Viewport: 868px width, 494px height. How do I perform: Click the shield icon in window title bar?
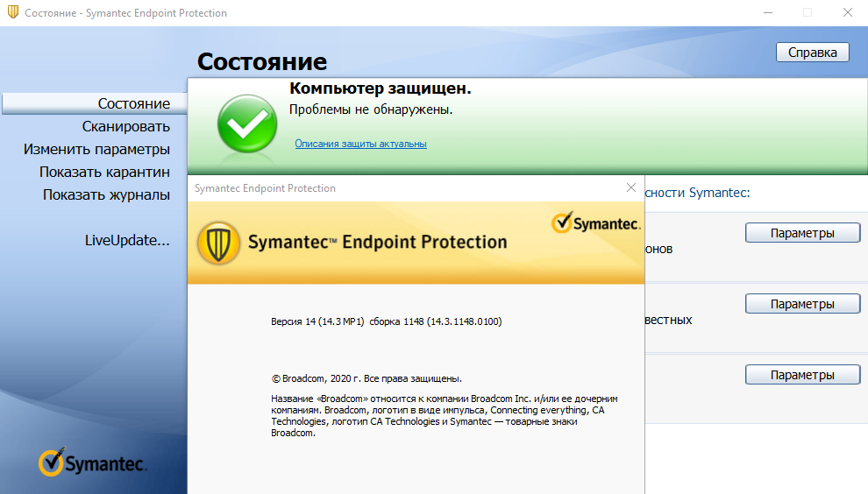click(x=13, y=12)
